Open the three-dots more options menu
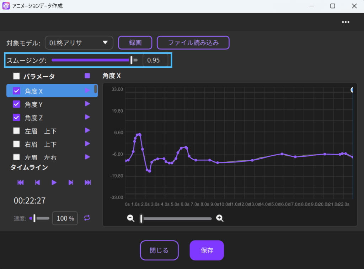This screenshot has width=364, height=269. point(346,22)
